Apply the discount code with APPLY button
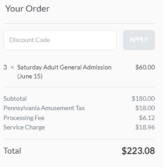This screenshot has width=163, height=167. (139, 40)
